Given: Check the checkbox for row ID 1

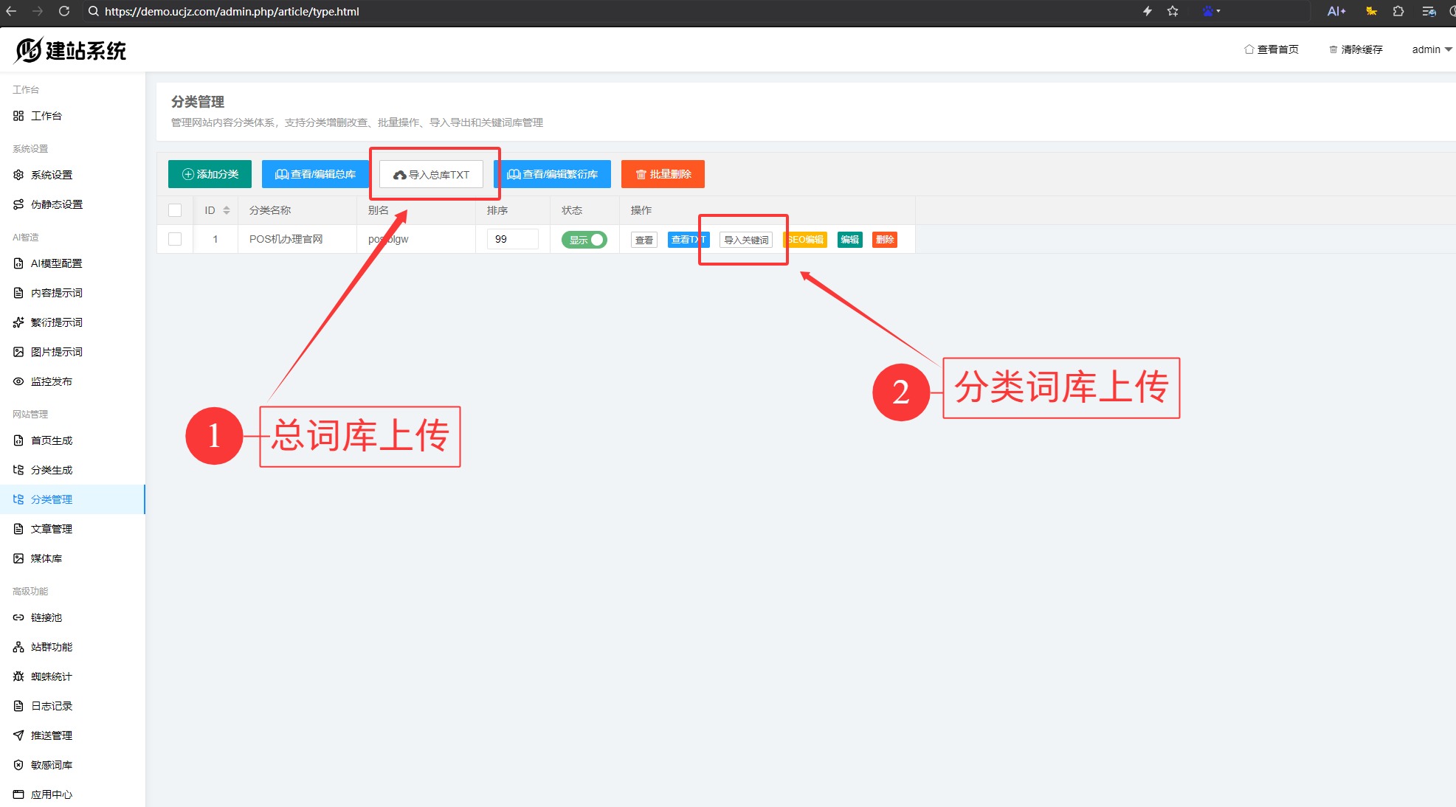Looking at the screenshot, I should tap(175, 239).
